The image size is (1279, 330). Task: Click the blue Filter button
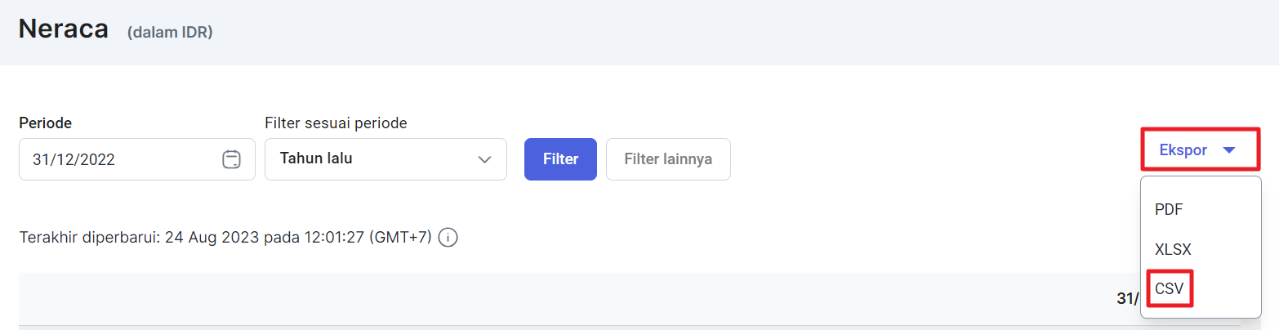560,159
